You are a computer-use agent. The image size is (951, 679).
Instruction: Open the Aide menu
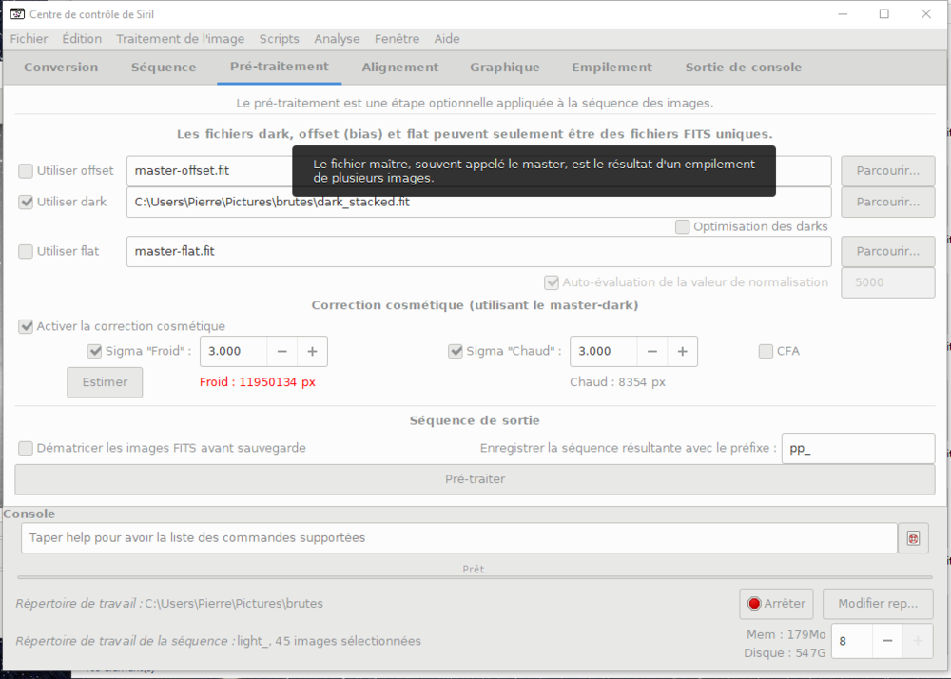[446, 39]
